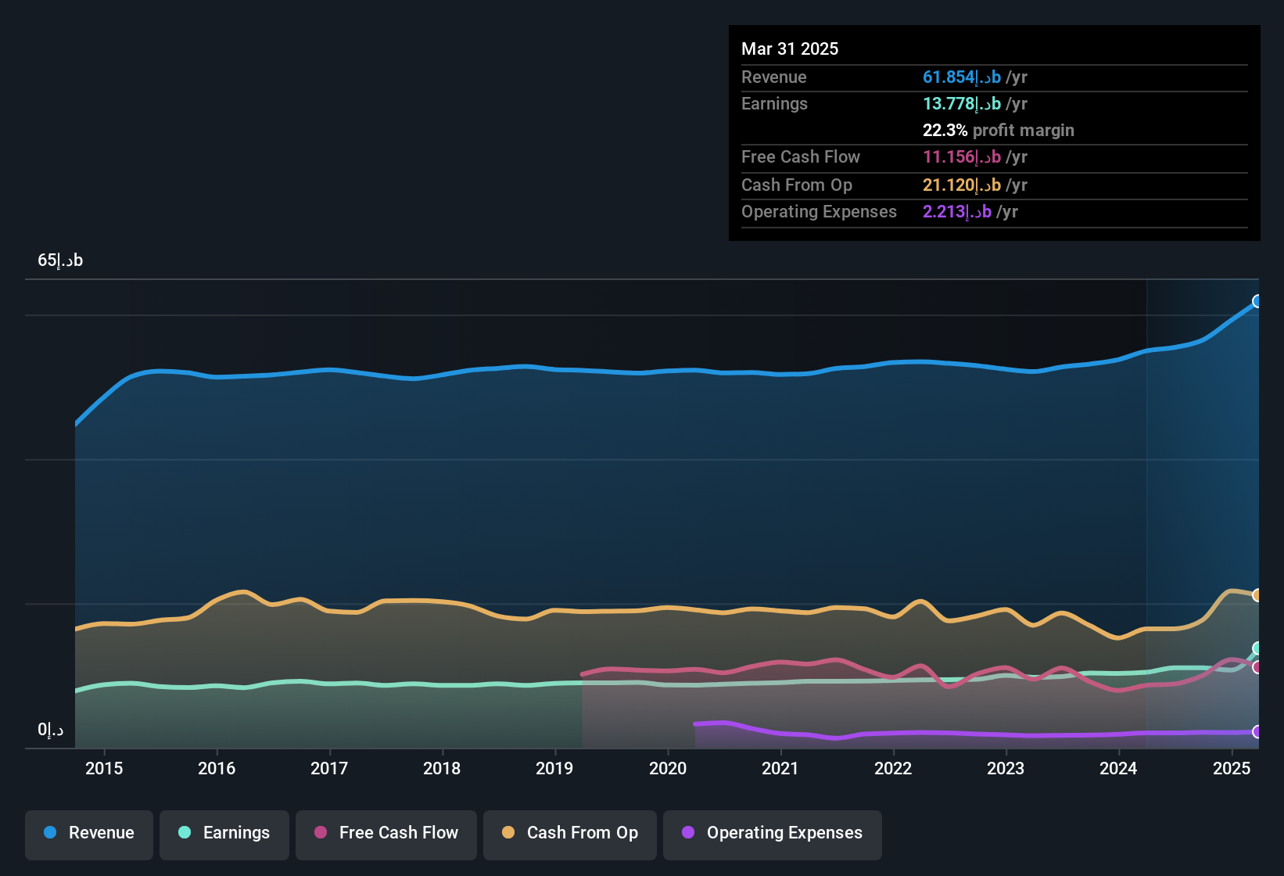Click the 2018 x-axis label
This screenshot has width=1284, height=876.
tap(442, 768)
